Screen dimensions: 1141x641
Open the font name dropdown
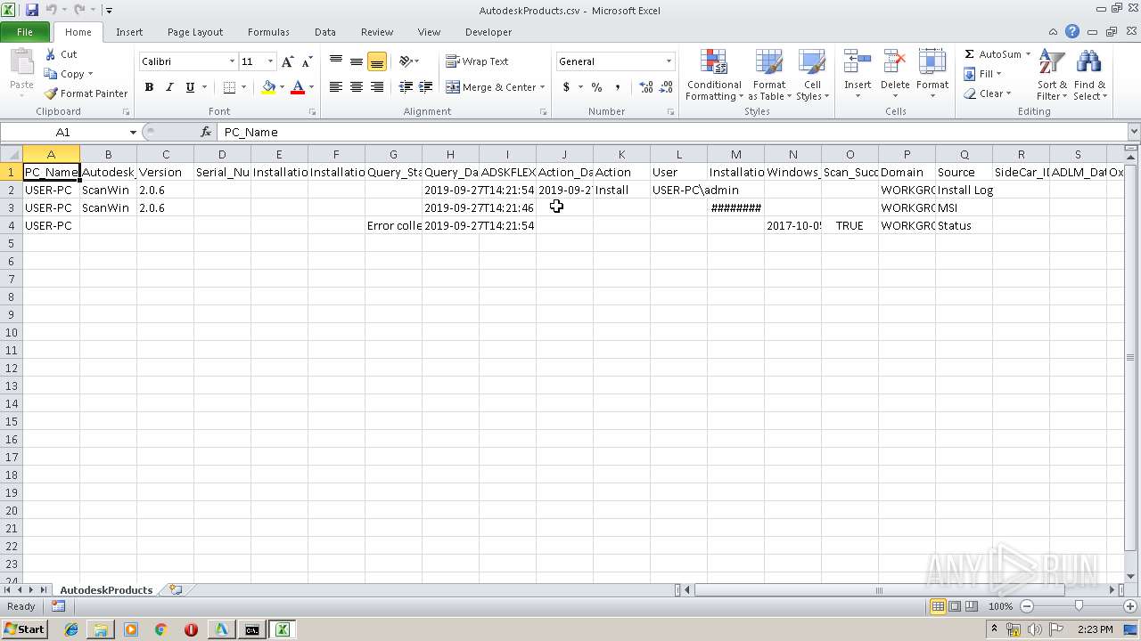[x=232, y=61]
